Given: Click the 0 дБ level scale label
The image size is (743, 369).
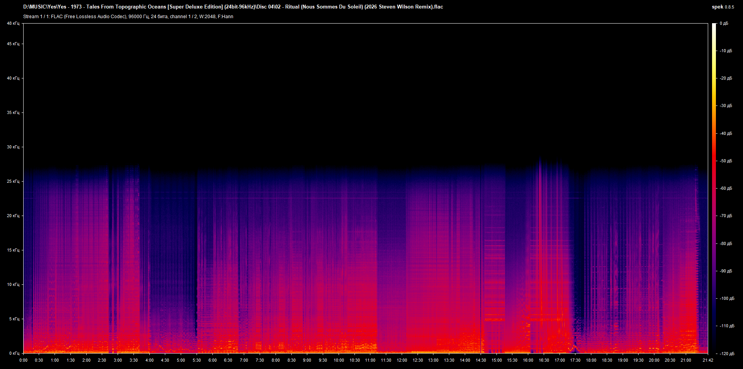Looking at the screenshot, I should (724, 24).
